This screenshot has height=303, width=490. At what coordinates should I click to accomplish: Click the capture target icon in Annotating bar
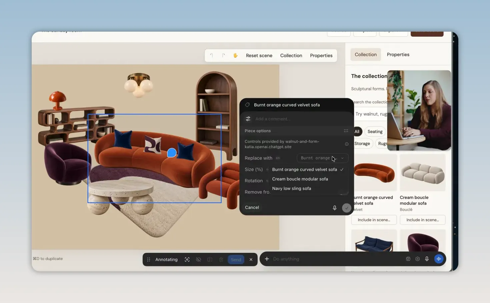pos(187,259)
